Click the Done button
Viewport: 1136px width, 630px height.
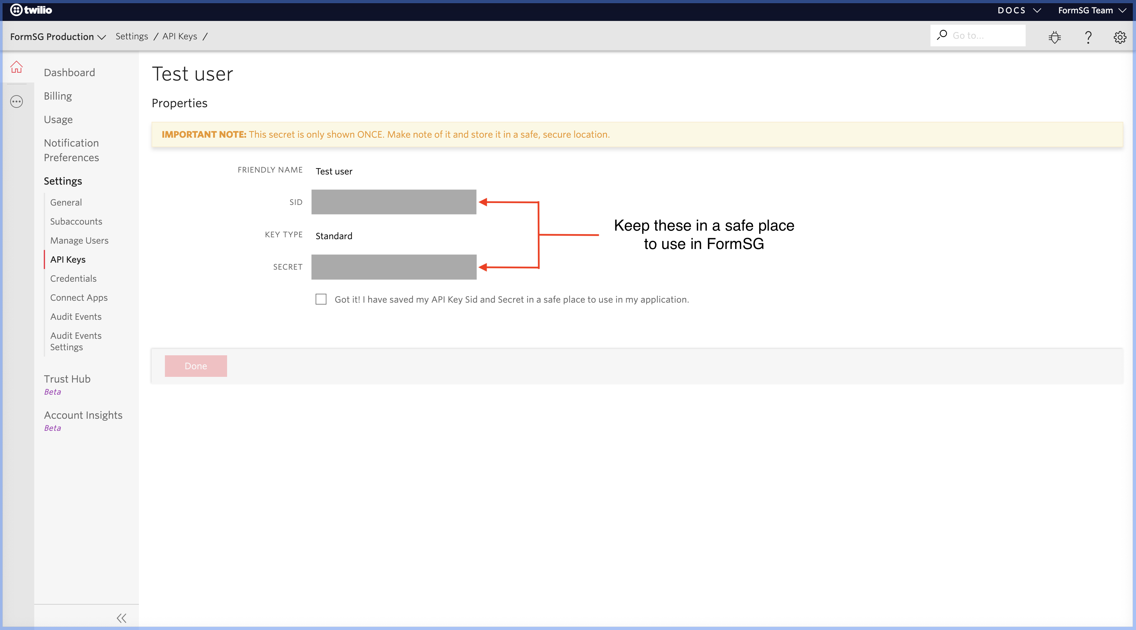(x=196, y=366)
